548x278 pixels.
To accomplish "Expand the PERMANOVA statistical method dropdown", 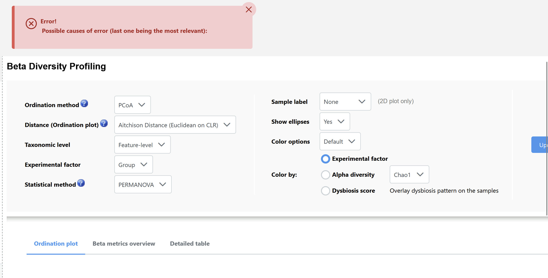I will pos(143,185).
